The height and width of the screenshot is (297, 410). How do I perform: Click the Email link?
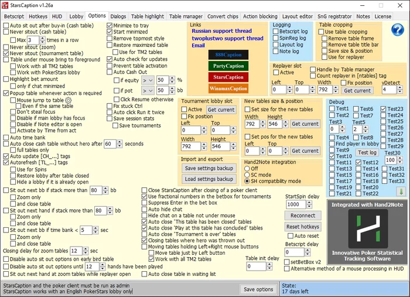coord(198,46)
